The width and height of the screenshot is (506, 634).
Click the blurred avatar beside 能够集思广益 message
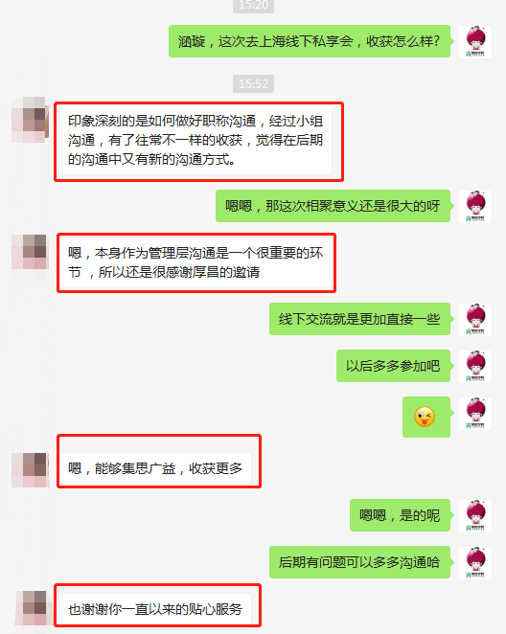coord(30,470)
